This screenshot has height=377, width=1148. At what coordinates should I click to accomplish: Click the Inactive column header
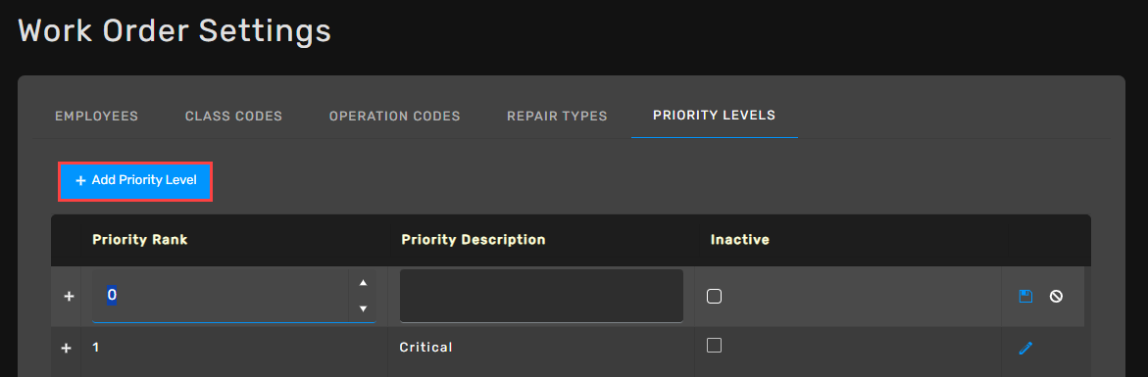point(739,240)
